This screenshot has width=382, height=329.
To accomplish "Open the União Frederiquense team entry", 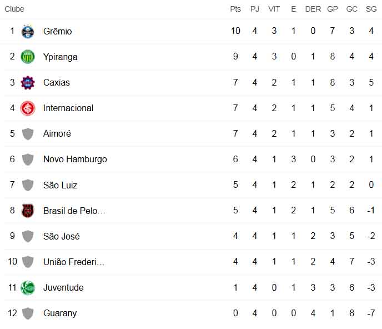I will (x=74, y=262).
